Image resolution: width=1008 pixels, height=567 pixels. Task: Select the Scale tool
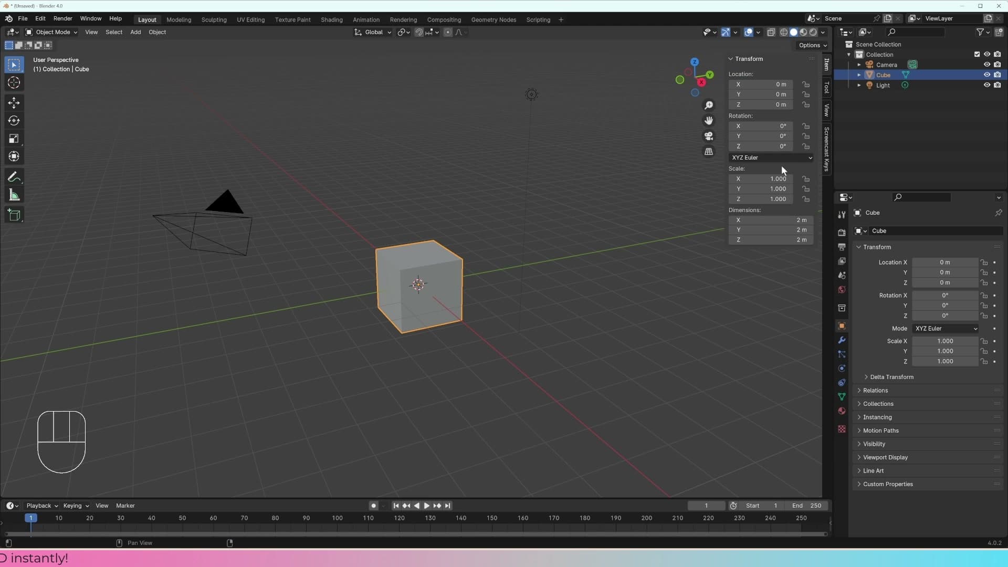click(x=14, y=139)
